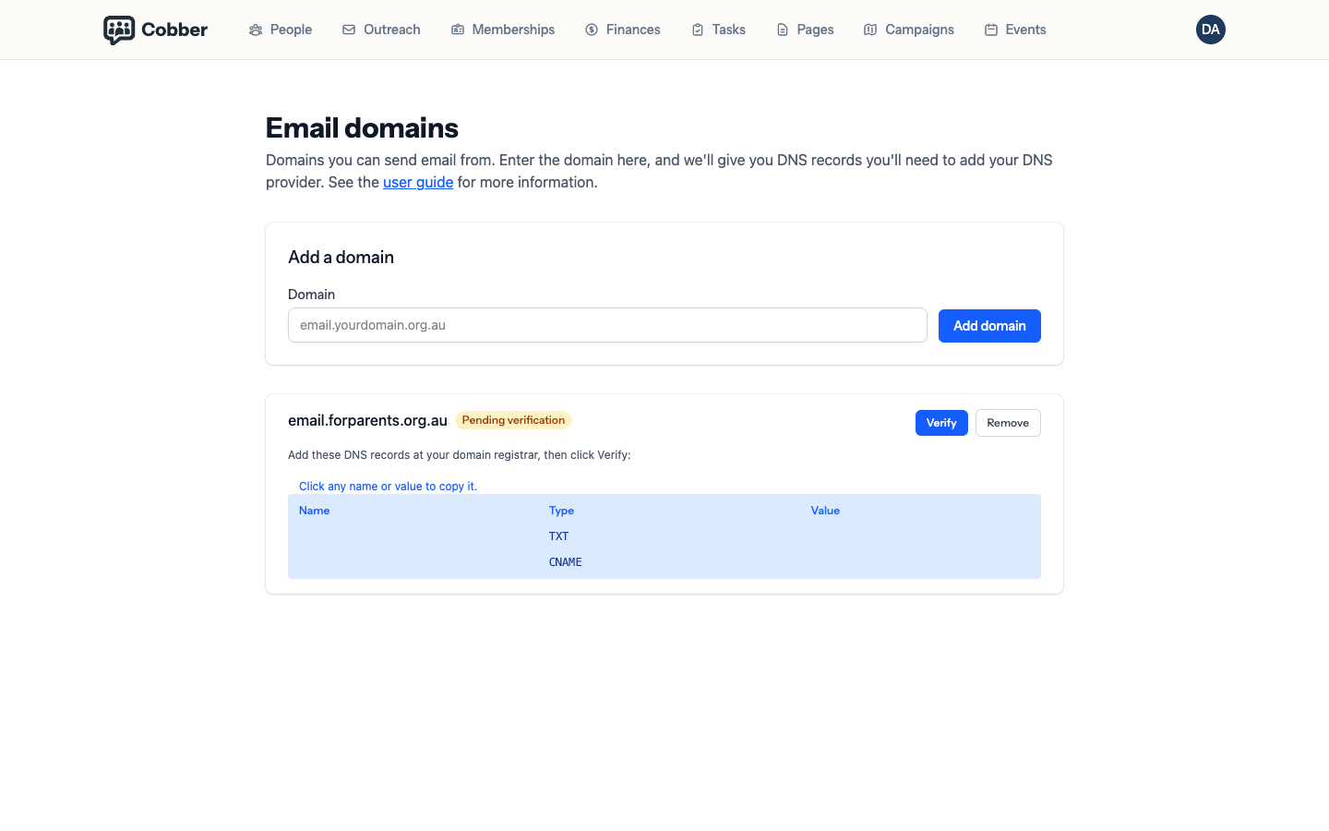The height and width of the screenshot is (831, 1329).
Task: Follow the user guide link
Action: (418, 182)
